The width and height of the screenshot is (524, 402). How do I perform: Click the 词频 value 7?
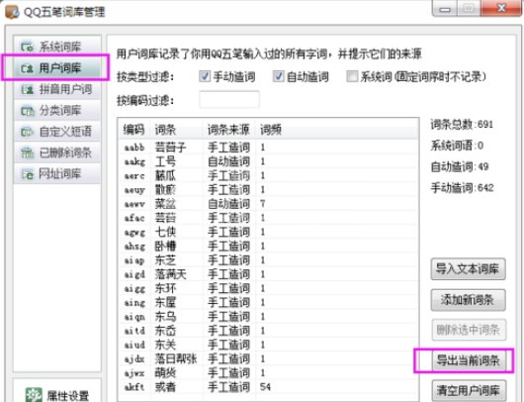pyautogui.click(x=263, y=204)
